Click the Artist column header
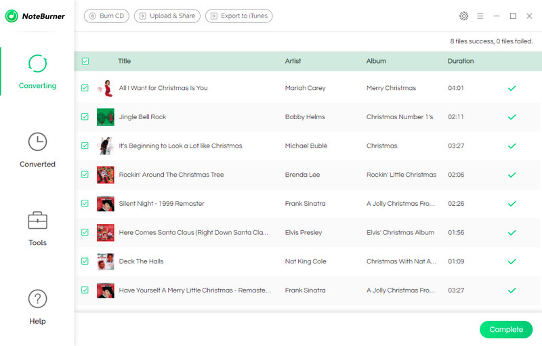 [293, 61]
